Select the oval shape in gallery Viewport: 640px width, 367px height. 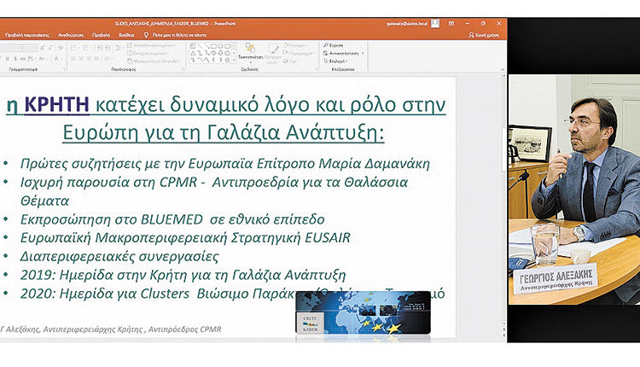point(221,46)
